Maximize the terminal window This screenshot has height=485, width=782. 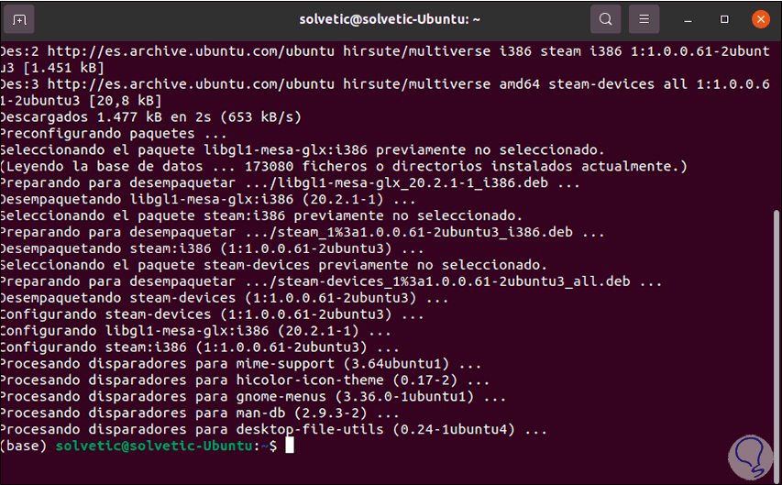pyautogui.click(x=724, y=19)
